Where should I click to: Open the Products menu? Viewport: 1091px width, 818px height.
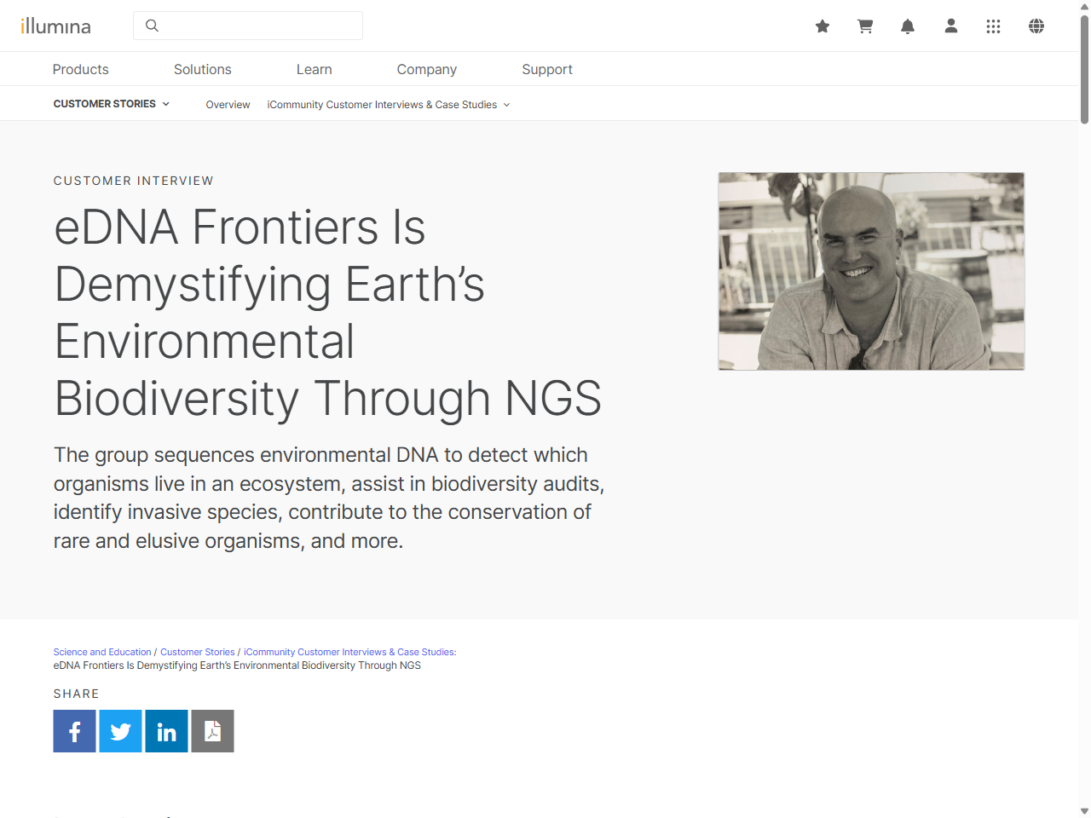point(80,69)
